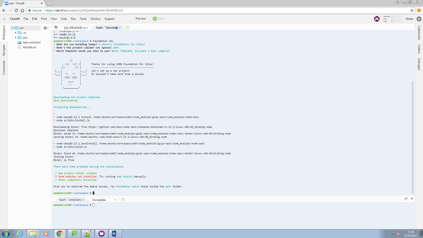Add a new tab in the bottom console pane
Viewport: 423px width, 238px height.
coord(123,199)
